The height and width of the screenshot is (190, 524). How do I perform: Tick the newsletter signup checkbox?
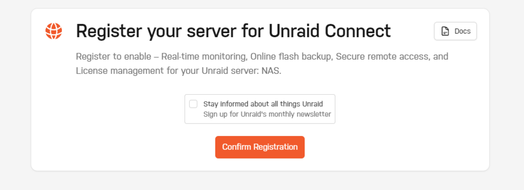tap(193, 104)
